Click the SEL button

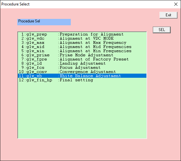click(161, 30)
